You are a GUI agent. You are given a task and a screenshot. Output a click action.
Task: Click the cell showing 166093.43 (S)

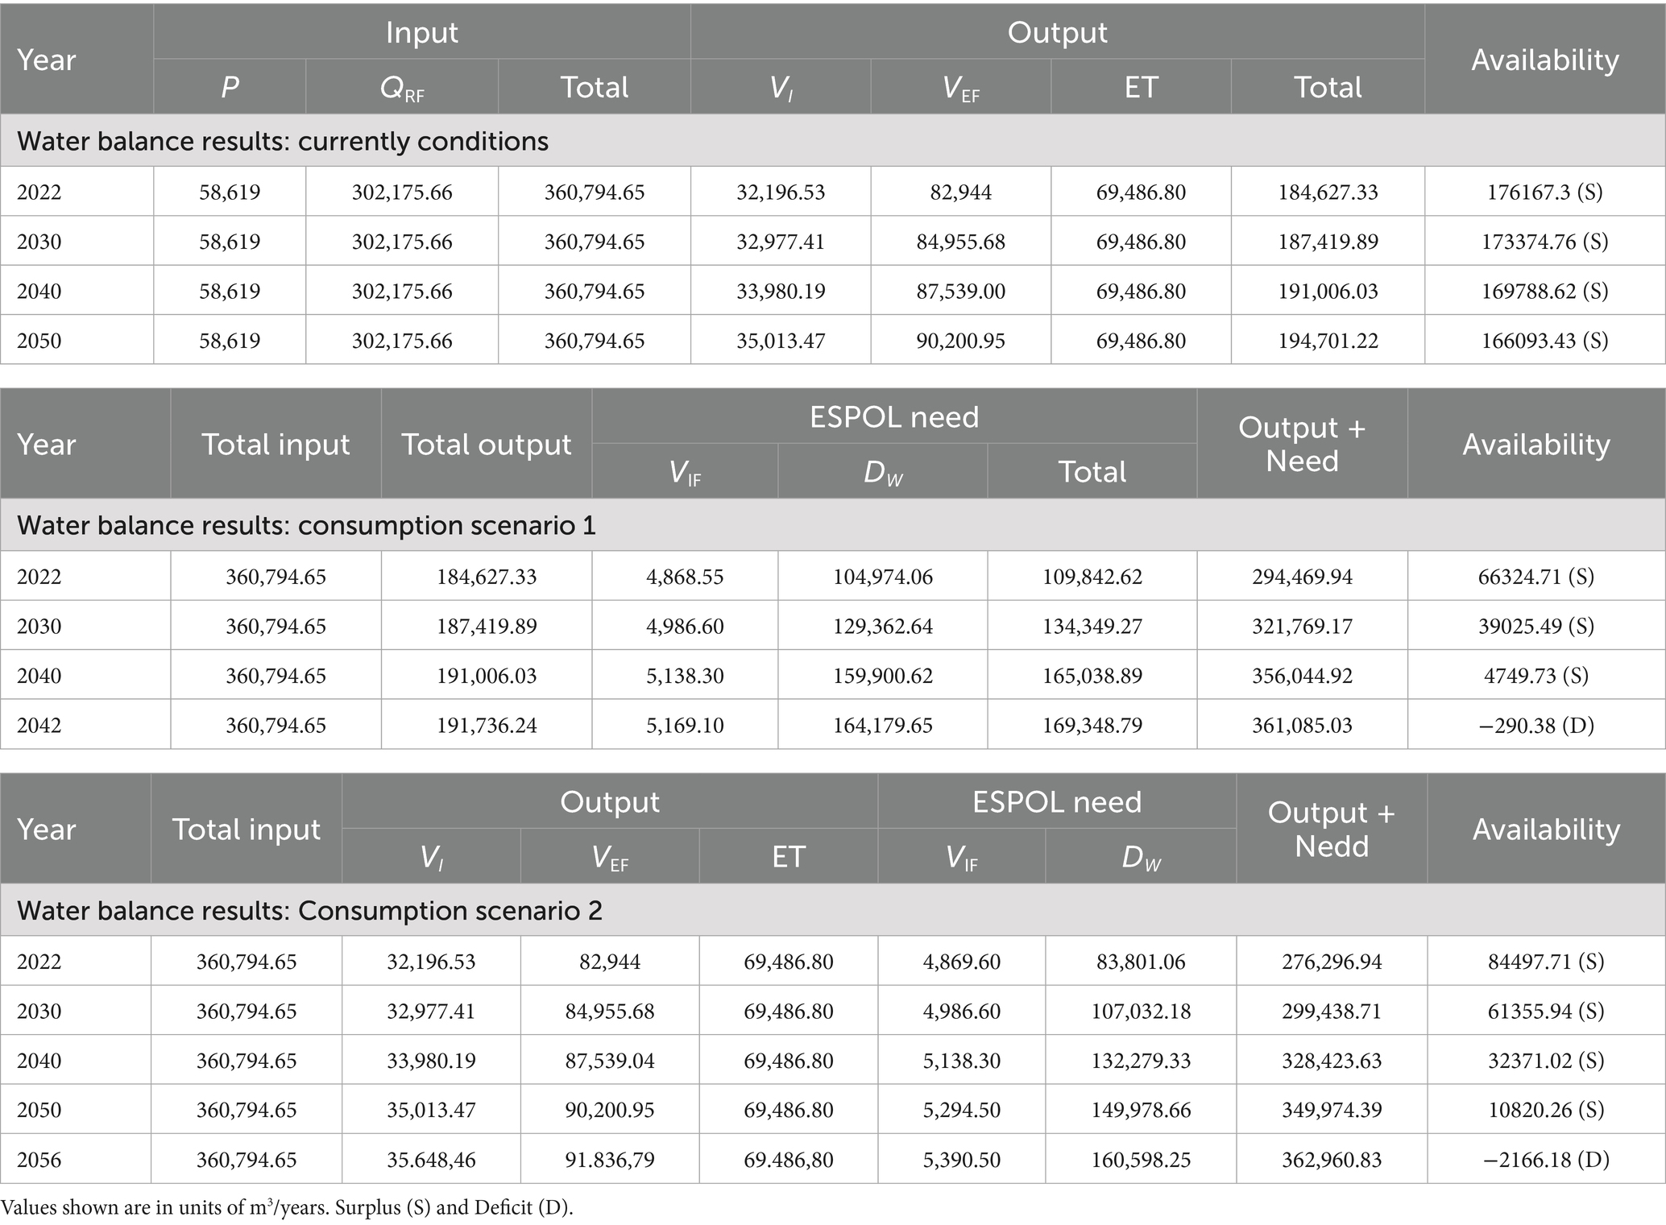point(1544,341)
